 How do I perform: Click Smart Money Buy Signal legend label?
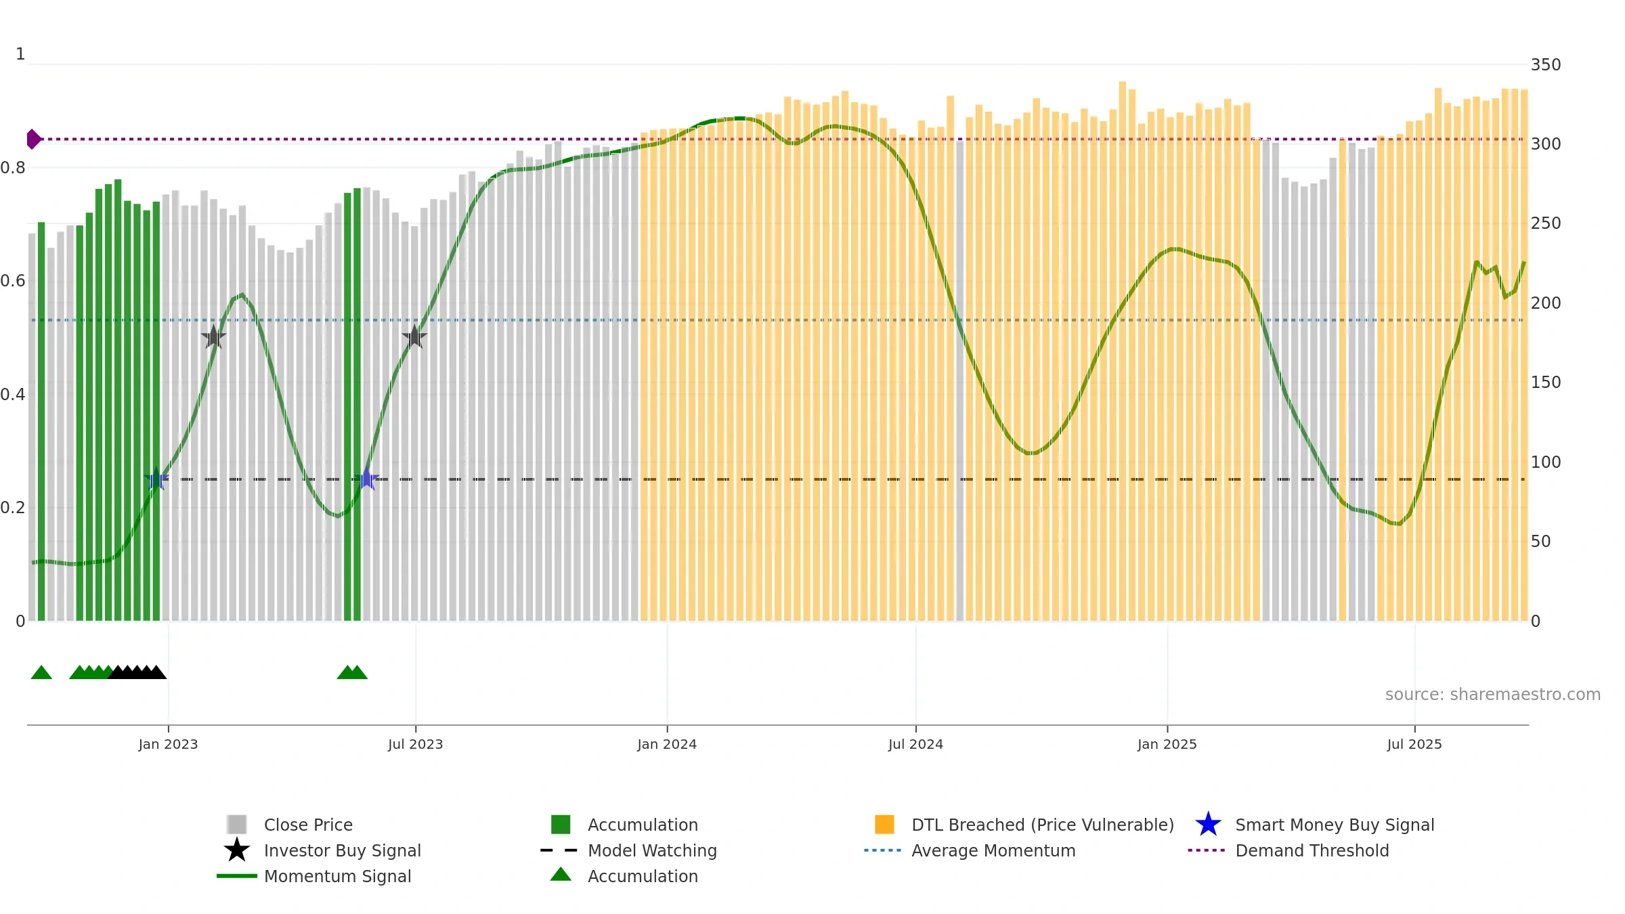click(1335, 825)
